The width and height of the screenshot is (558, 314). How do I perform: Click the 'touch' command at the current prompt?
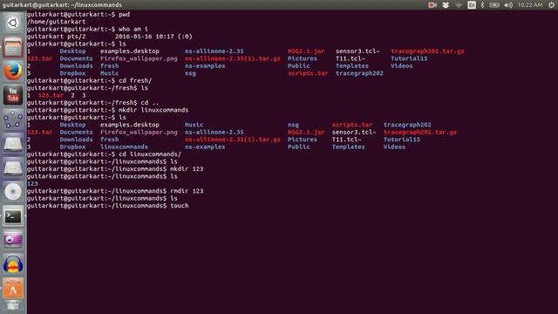[180, 206]
